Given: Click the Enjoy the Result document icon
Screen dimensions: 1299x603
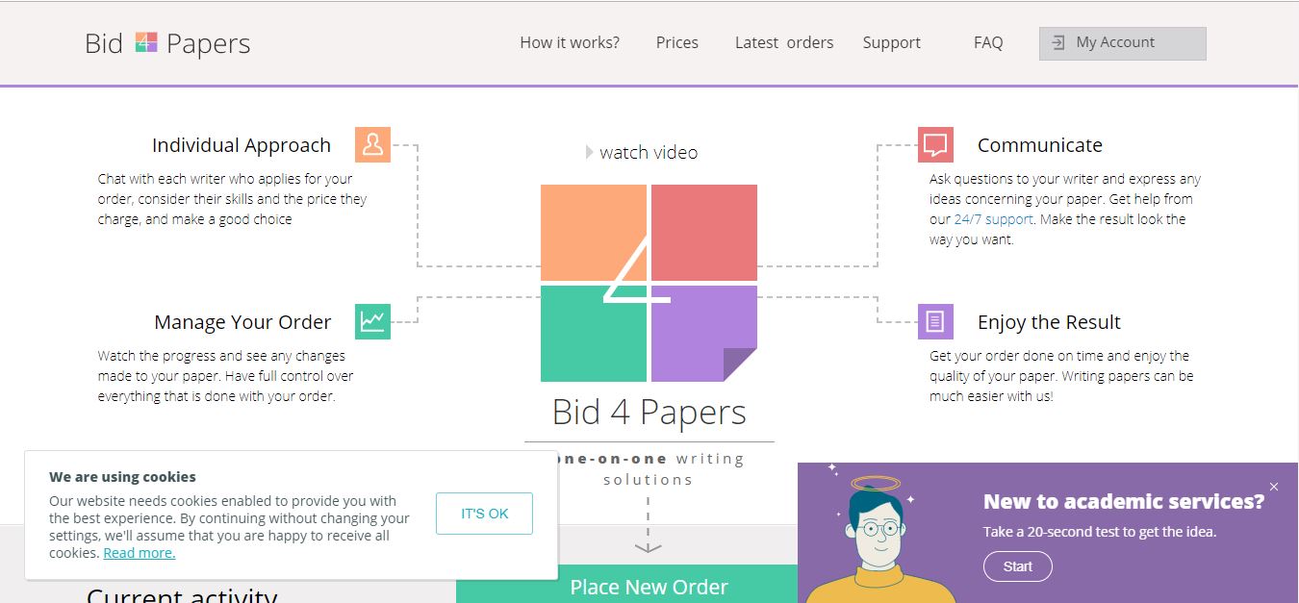Looking at the screenshot, I should click(x=934, y=321).
